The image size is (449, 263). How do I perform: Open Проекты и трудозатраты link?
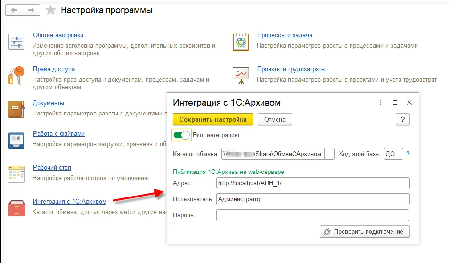pyautogui.click(x=291, y=69)
